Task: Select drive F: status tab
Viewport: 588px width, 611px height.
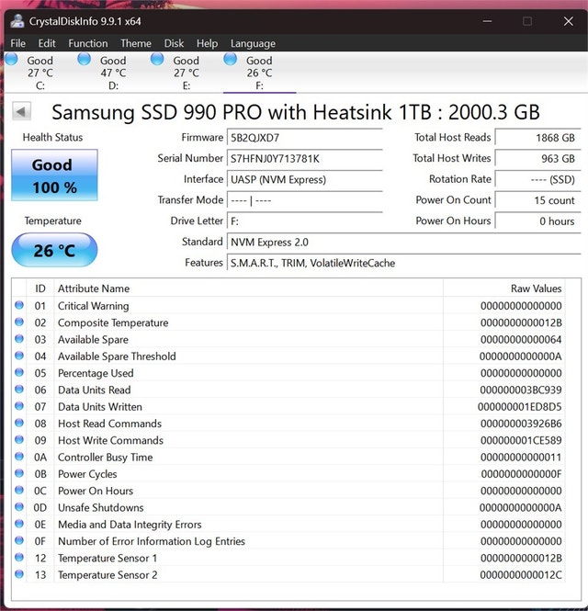Action: pos(259,73)
